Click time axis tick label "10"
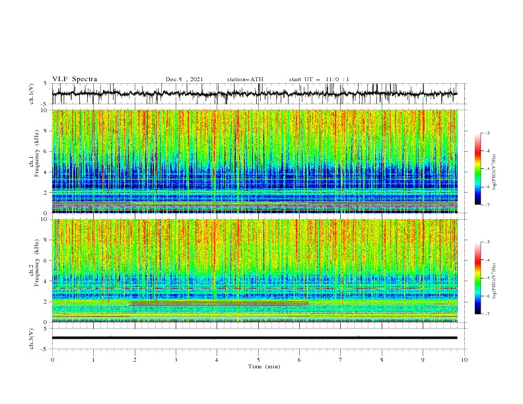The image size is (523, 404). click(x=464, y=360)
